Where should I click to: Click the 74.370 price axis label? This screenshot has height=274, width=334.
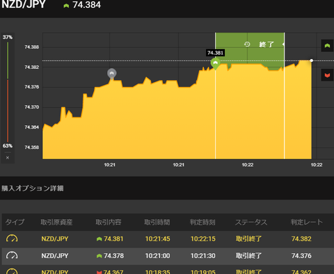pos(32,107)
